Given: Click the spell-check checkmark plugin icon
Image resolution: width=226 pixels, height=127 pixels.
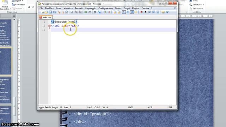Looking at the screenshot, I should [x=167, y=12].
